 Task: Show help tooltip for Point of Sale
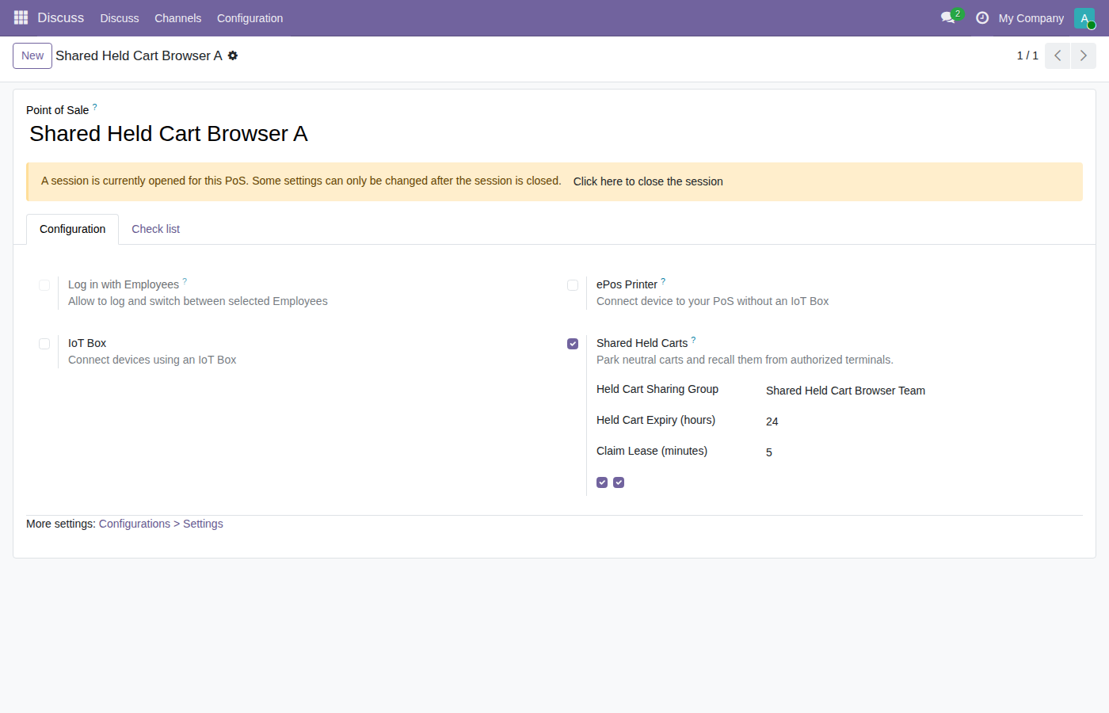coord(94,107)
